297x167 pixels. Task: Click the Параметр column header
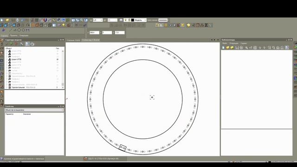pyautogui.click(x=9, y=114)
